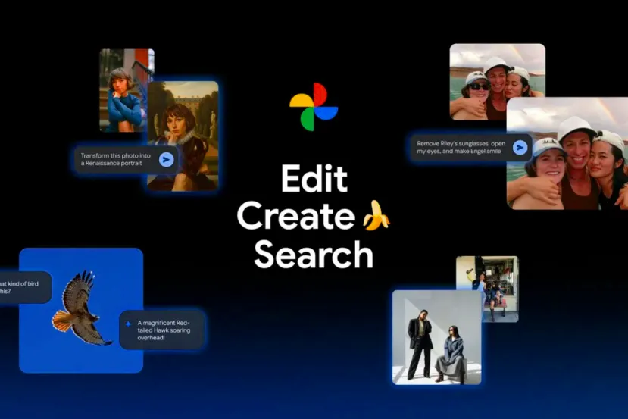This screenshot has width=628, height=419.
Task: Click the send arrow beside Remove Riley's sunglasses prompt
Action: point(520,148)
